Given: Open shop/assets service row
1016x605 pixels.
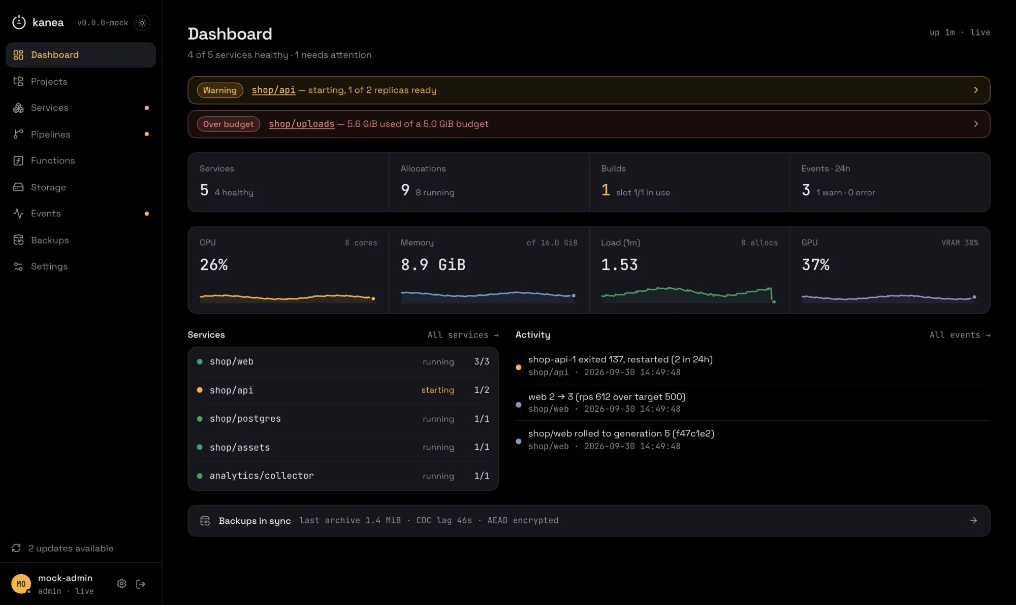Looking at the screenshot, I should pos(343,447).
